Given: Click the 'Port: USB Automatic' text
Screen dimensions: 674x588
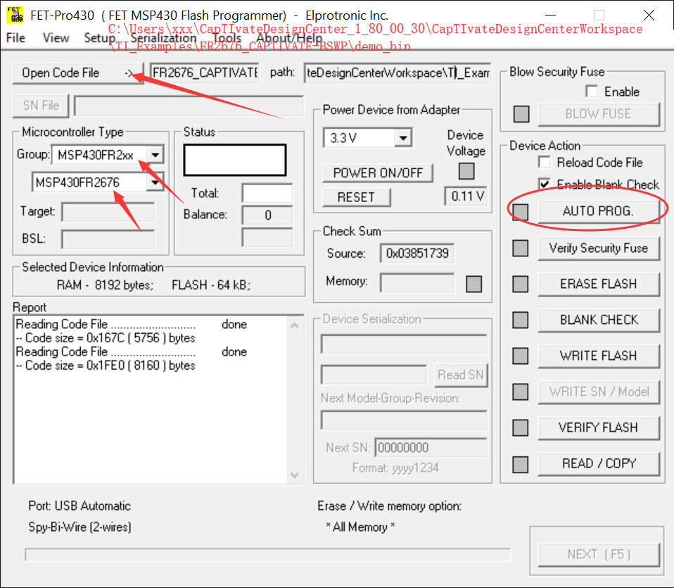Looking at the screenshot, I should click(x=80, y=506).
